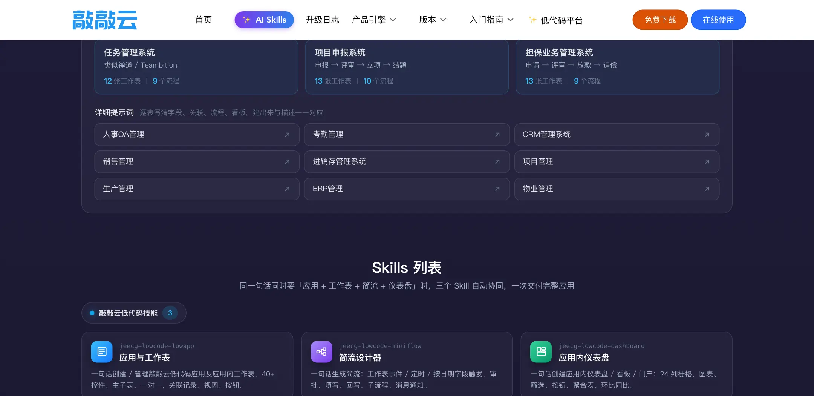Open the 项目管理 prompt
This screenshot has width=814, height=396.
[617, 162]
